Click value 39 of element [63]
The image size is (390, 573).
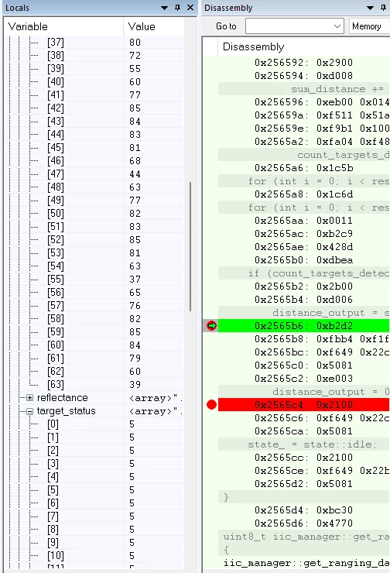coord(135,384)
